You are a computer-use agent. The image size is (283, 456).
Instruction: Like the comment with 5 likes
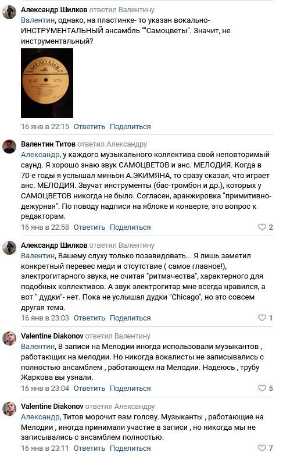(266, 389)
